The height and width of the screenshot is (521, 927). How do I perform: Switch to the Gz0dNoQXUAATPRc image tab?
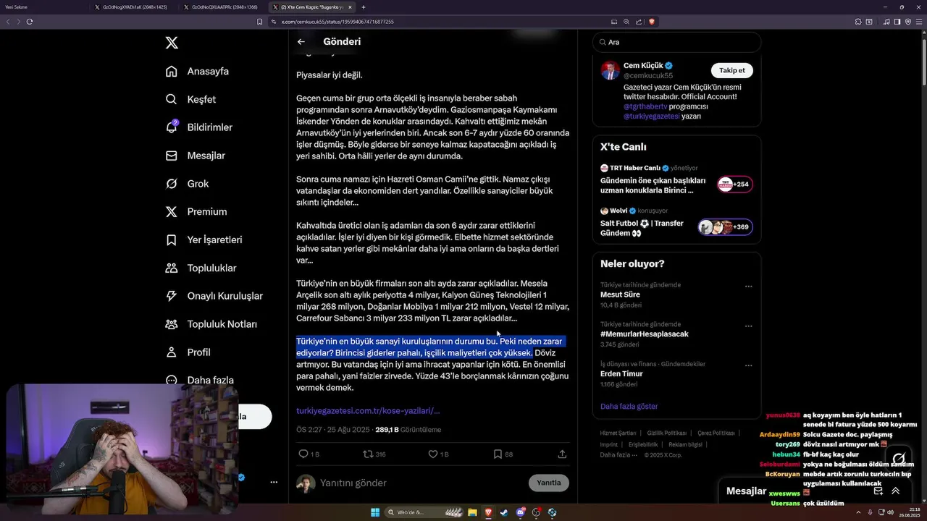[222, 7]
